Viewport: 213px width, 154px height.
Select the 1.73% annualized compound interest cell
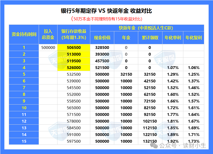coord(193,141)
